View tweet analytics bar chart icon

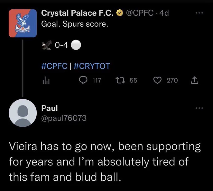(x=46, y=81)
